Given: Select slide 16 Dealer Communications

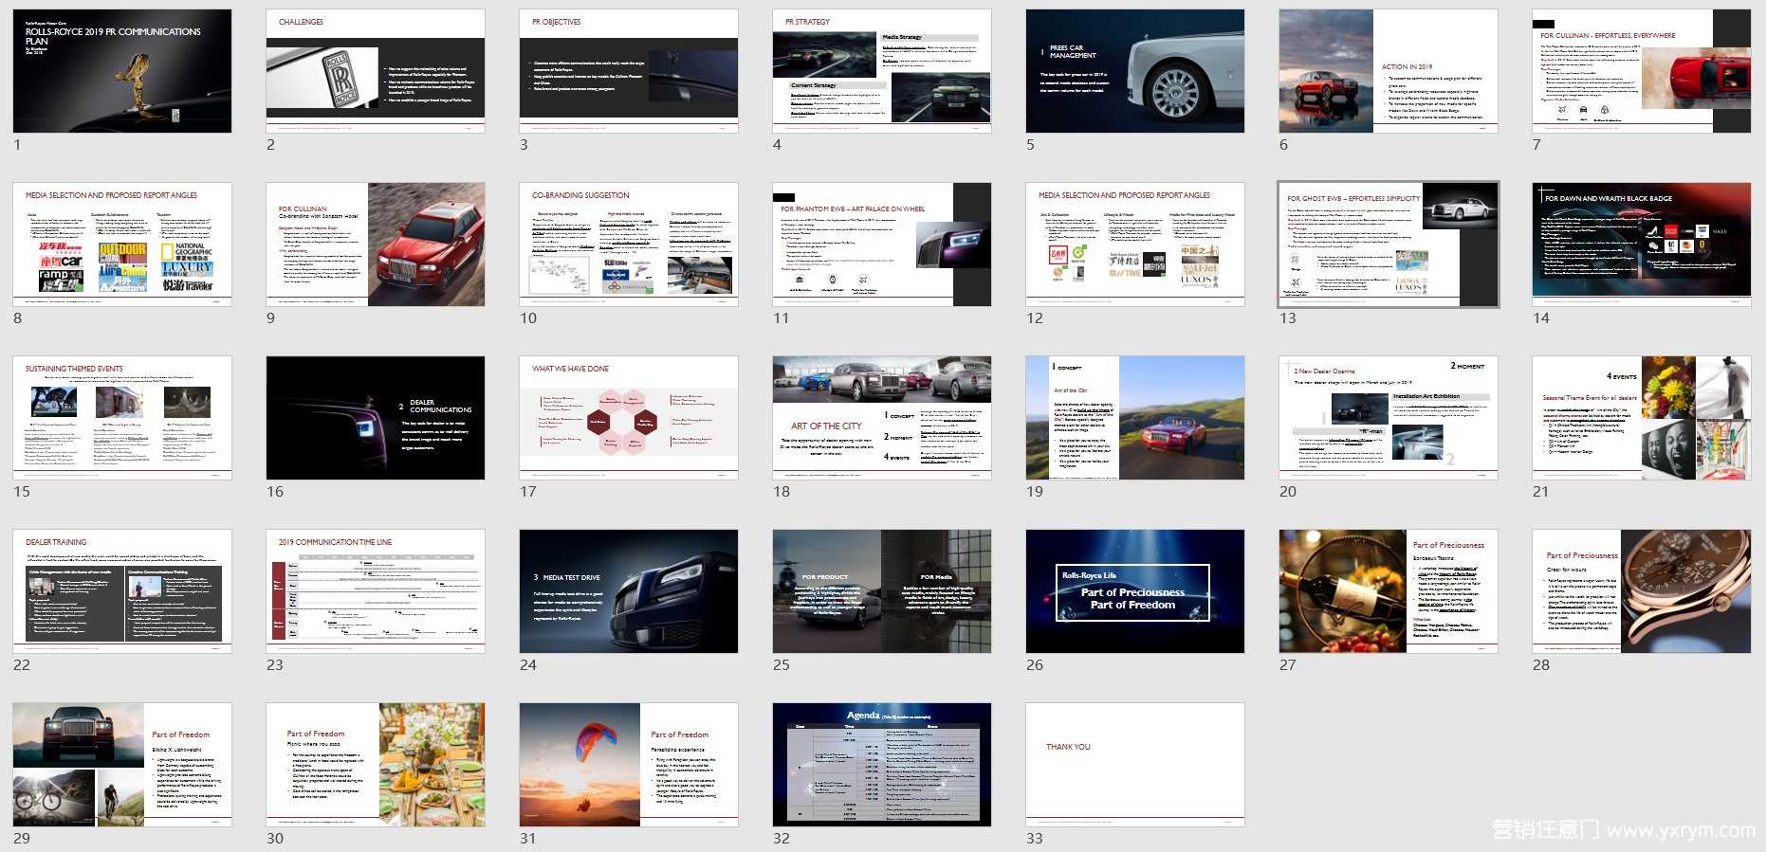Looking at the screenshot, I should coord(376,418).
